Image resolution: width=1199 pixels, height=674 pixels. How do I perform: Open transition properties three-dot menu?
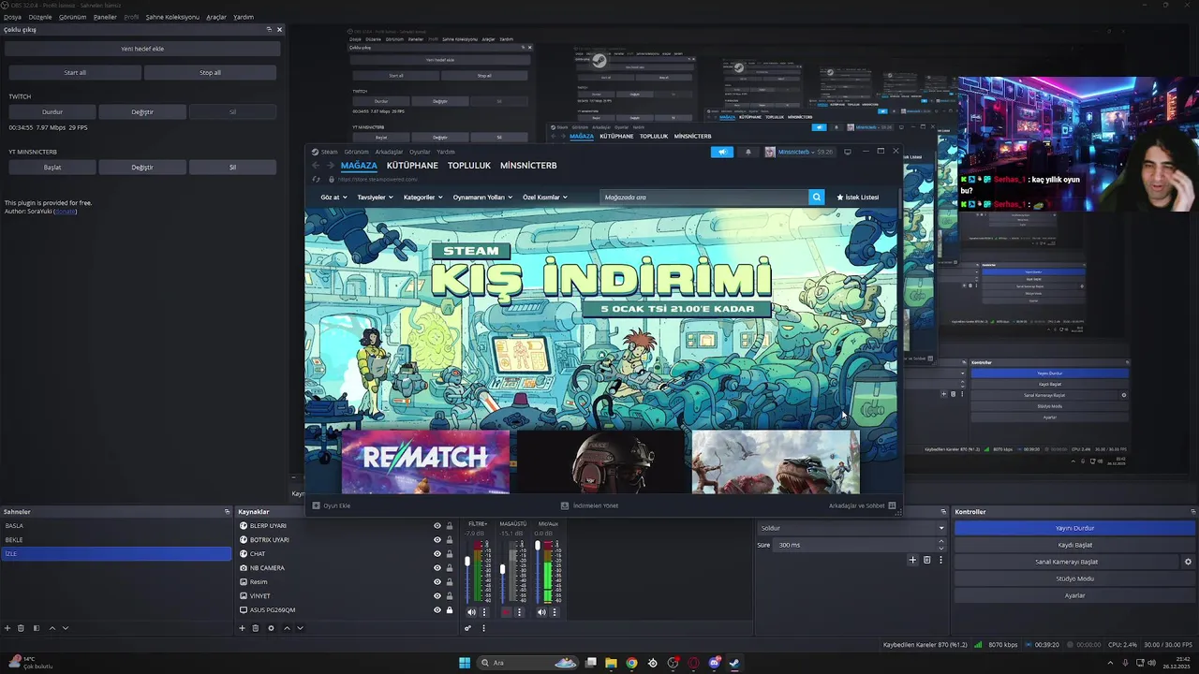[940, 560]
